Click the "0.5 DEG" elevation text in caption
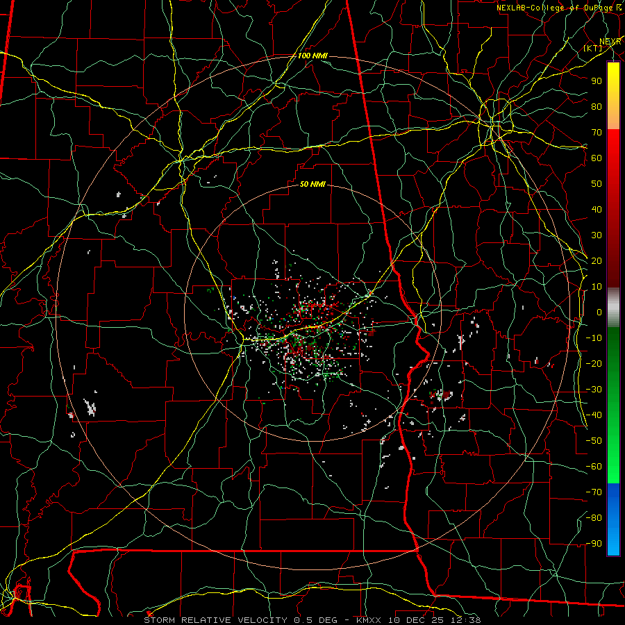625x625 pixels. tap(316, 620)
